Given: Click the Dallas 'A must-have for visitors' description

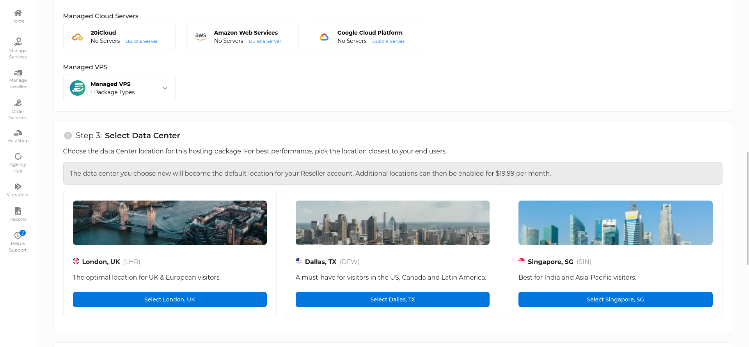Looking at the screenshot, I should coord(391,277).
